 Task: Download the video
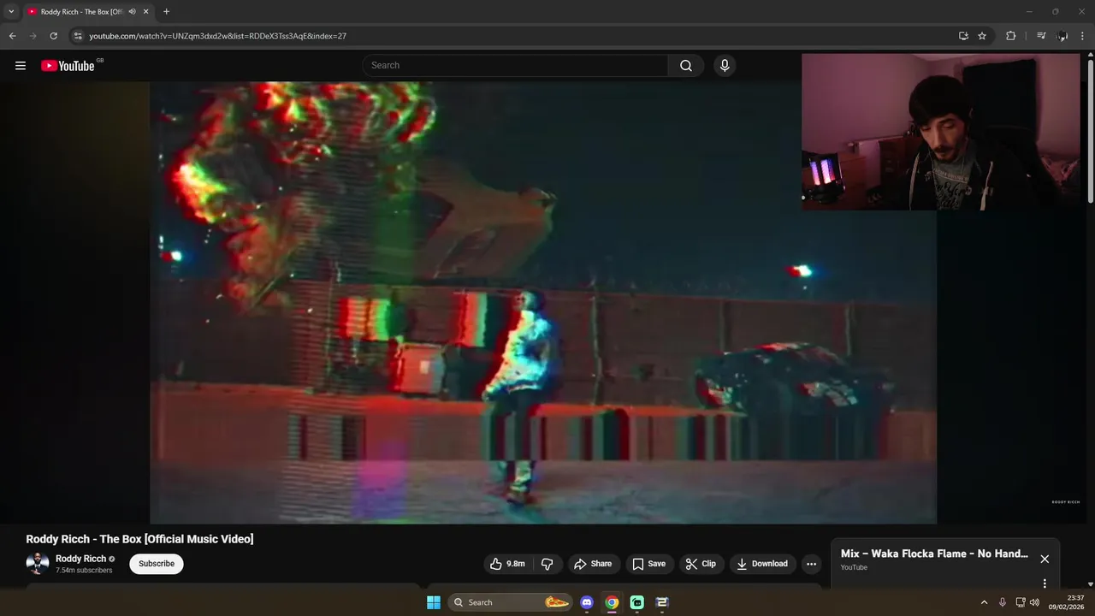[762, 564]
